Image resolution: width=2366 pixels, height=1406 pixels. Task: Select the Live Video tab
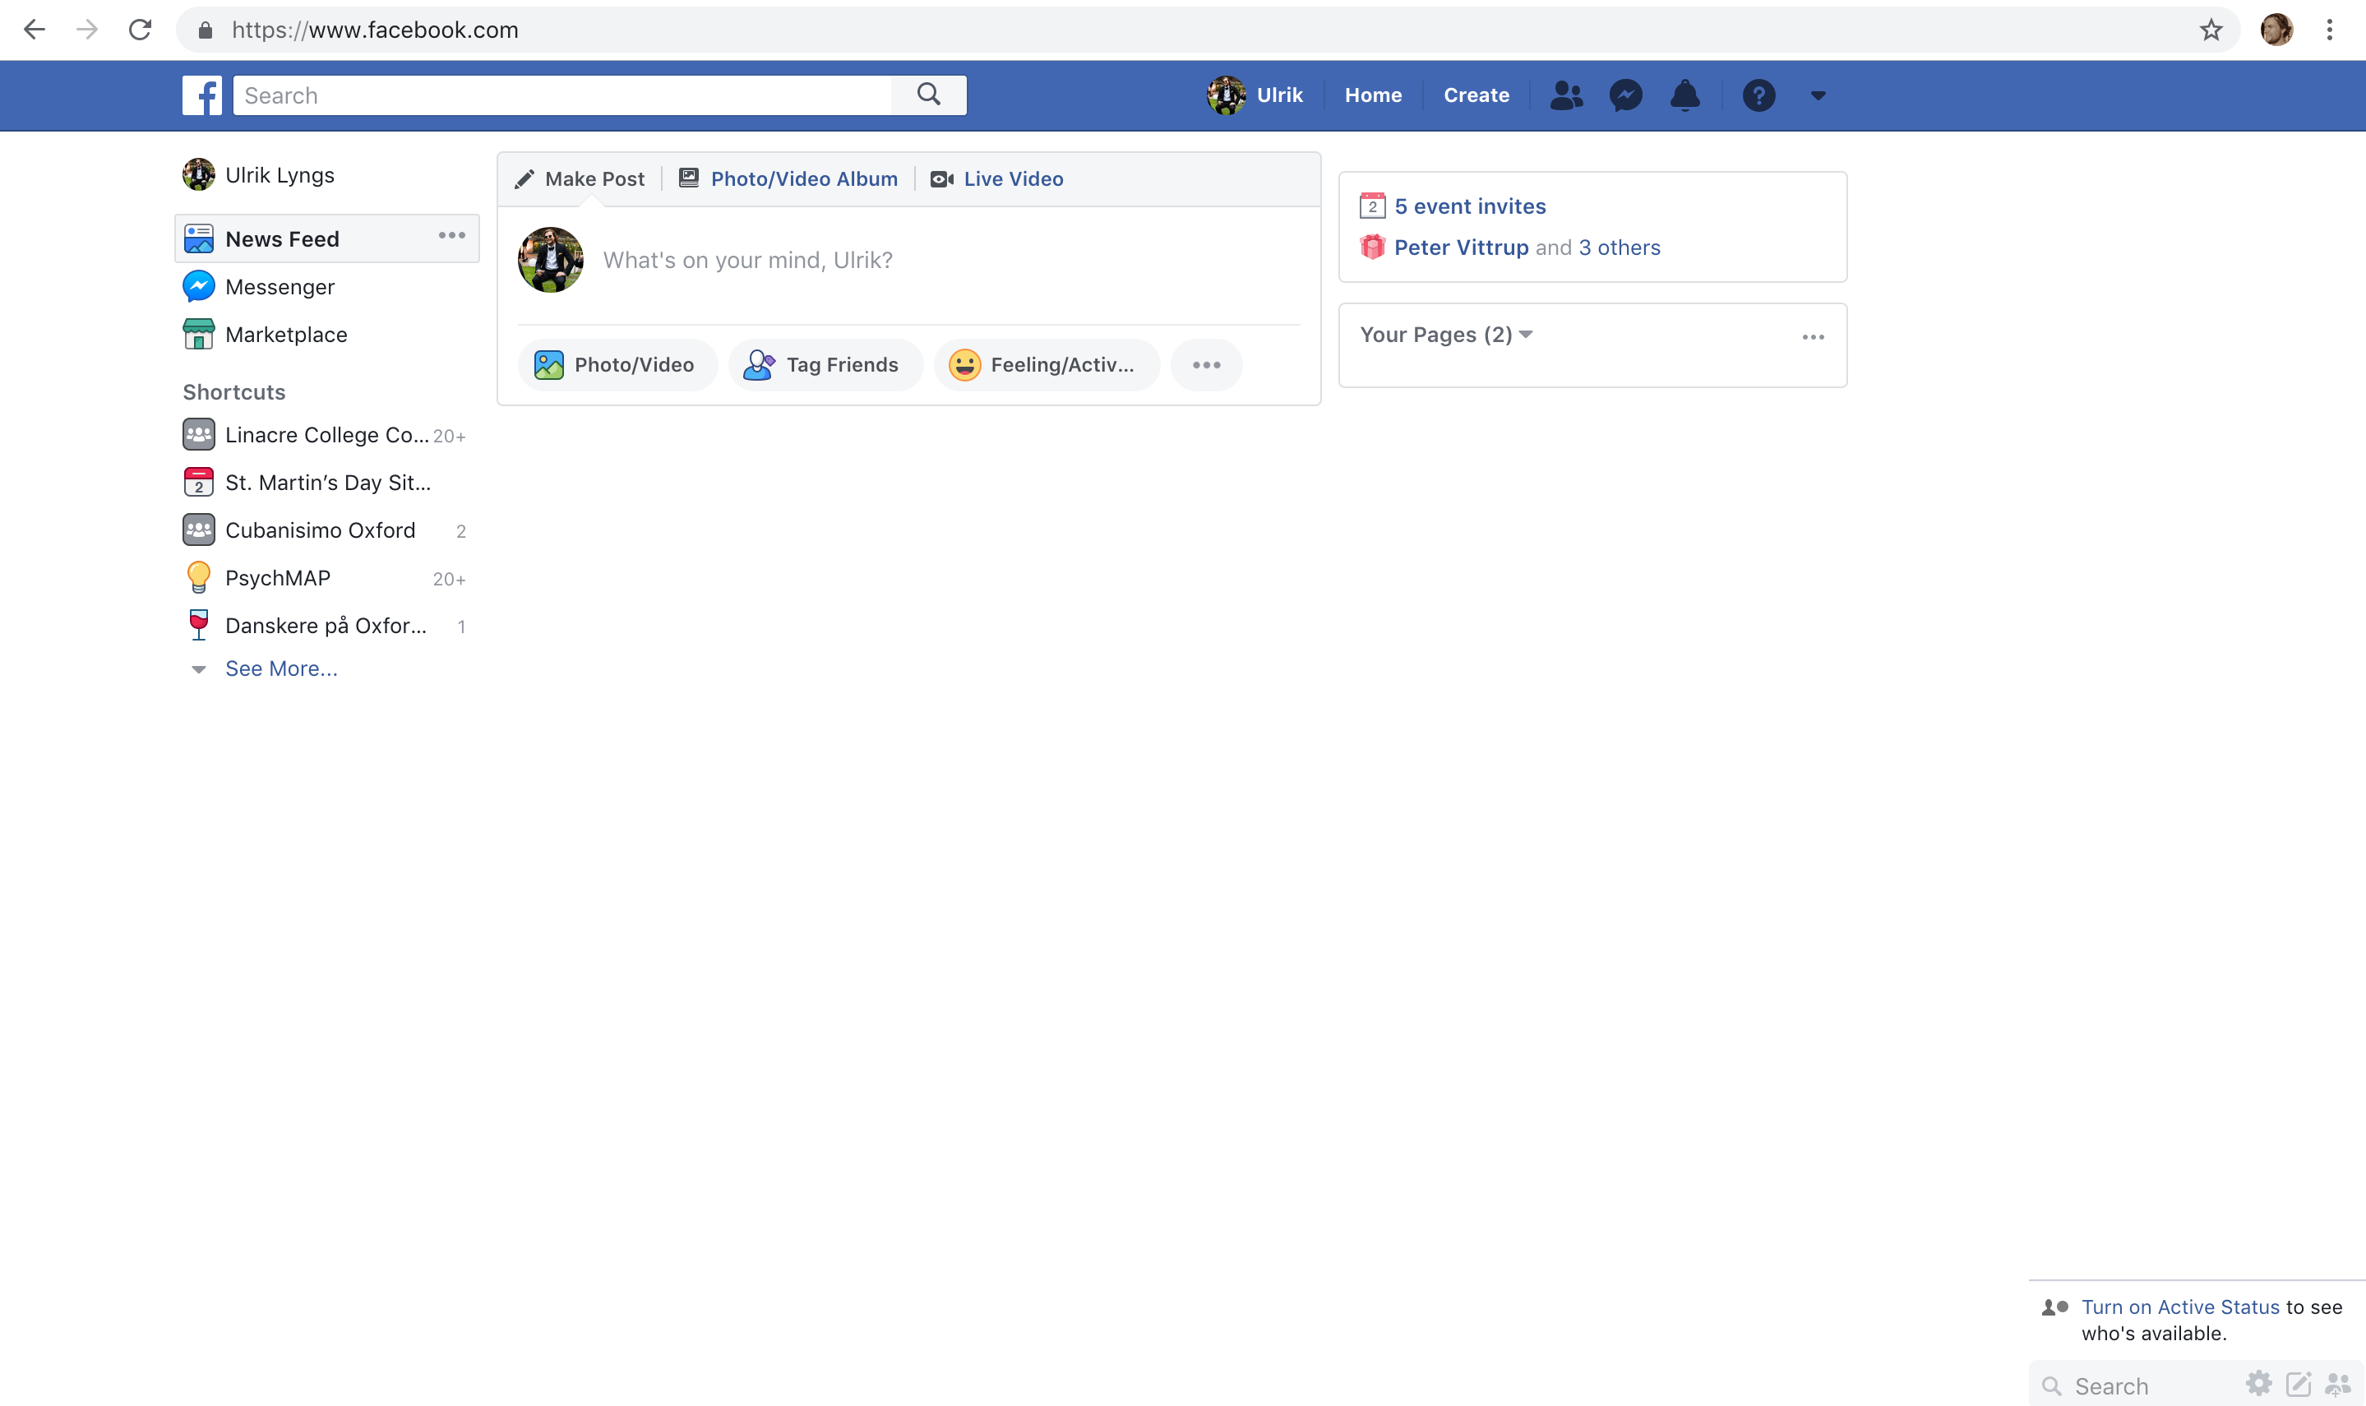point(996,179)
